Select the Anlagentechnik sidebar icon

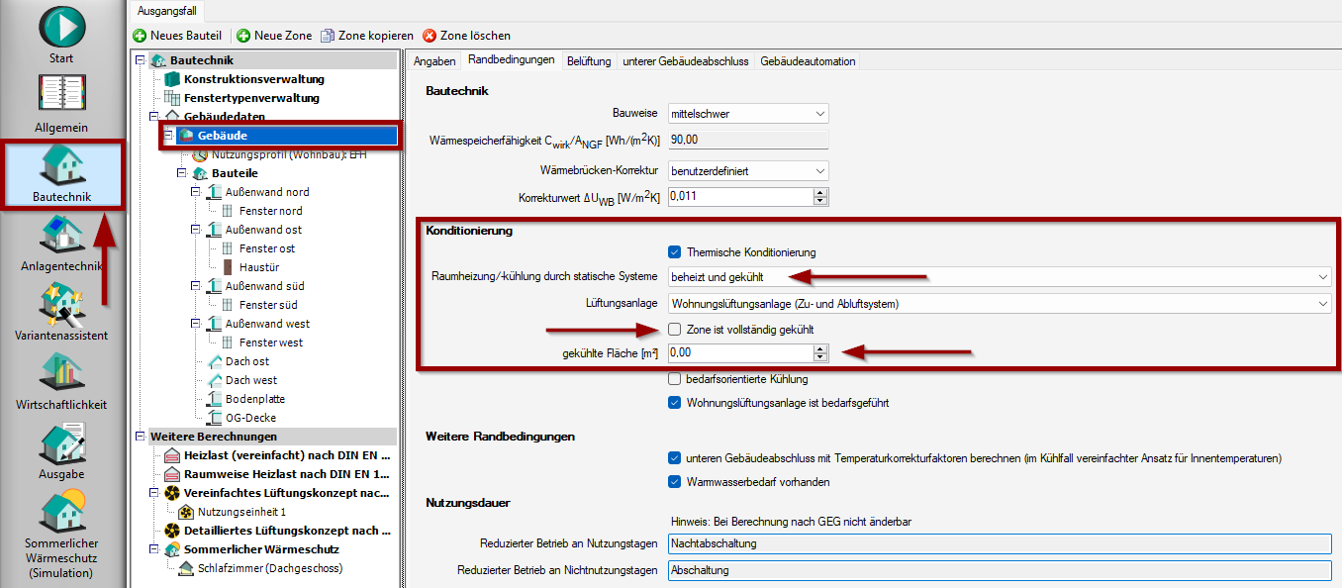coord(61,235)
